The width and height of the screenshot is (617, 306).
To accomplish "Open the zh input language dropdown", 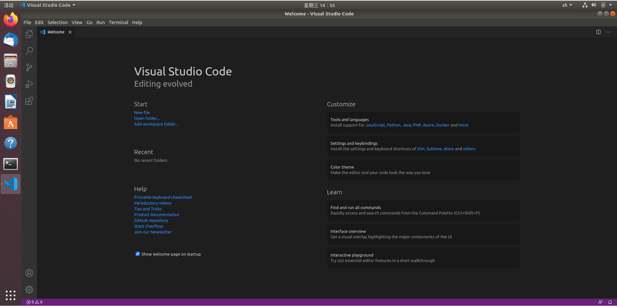I will (x=567, y=5).
